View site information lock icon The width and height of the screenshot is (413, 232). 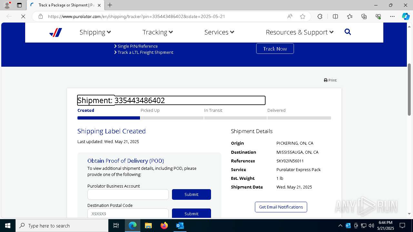(x=41, y=16)
